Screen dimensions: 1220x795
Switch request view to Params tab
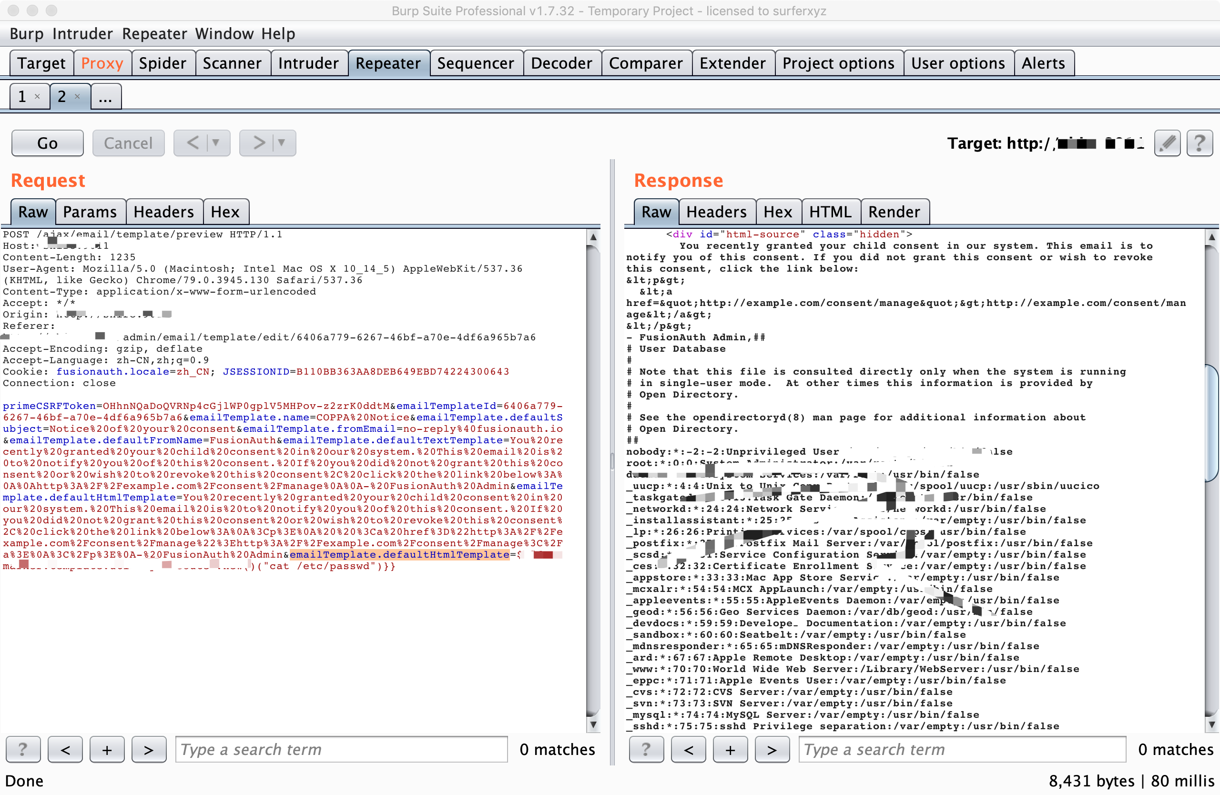90,212
